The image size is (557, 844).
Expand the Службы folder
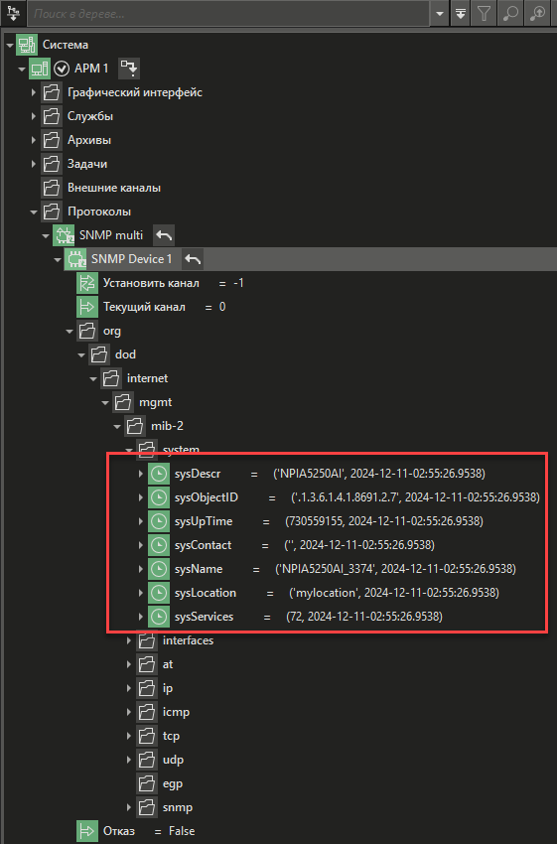click(34, 116)
